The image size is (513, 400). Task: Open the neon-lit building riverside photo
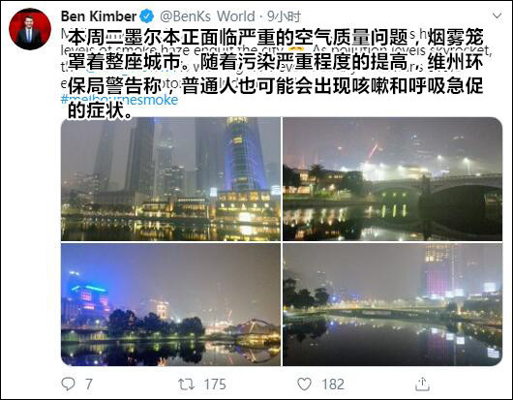pyautogui.click(x=170, y=304)
